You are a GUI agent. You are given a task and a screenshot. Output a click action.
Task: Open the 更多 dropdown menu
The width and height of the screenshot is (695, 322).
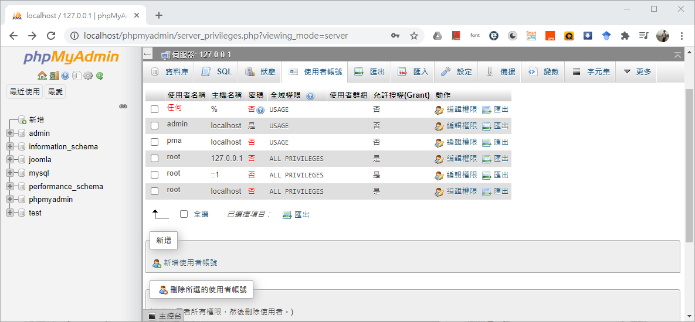pyautogui.click(x=637, y=71)
